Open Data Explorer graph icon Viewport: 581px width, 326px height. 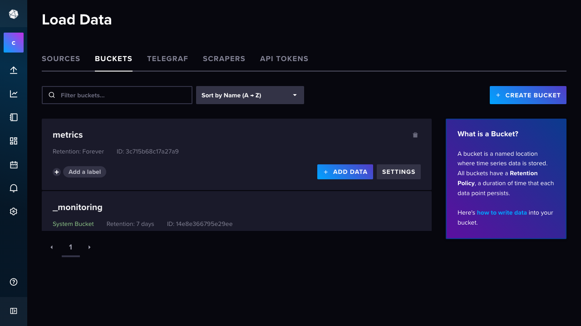tap(14, 94)
